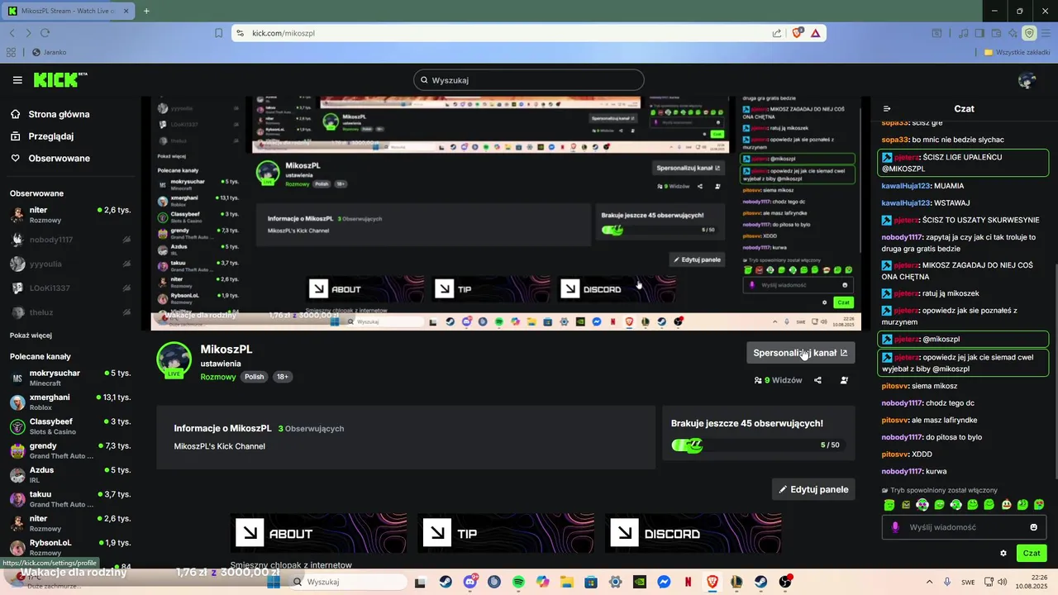Click the green Czat send button
Screen dimensions: 1058x595
coord(1032,554)
